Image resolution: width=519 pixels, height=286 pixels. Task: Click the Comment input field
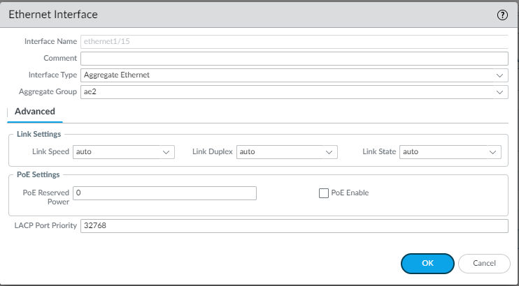(294, 58)
